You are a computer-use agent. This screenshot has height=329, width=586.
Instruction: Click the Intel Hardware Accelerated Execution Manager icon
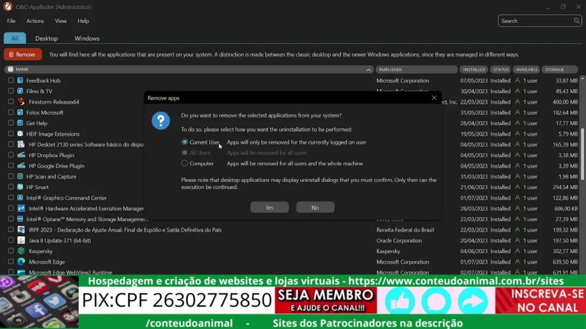pos(21,208)
